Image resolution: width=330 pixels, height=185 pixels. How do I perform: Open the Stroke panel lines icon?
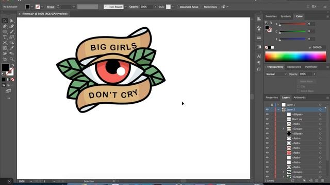(259, 38)
